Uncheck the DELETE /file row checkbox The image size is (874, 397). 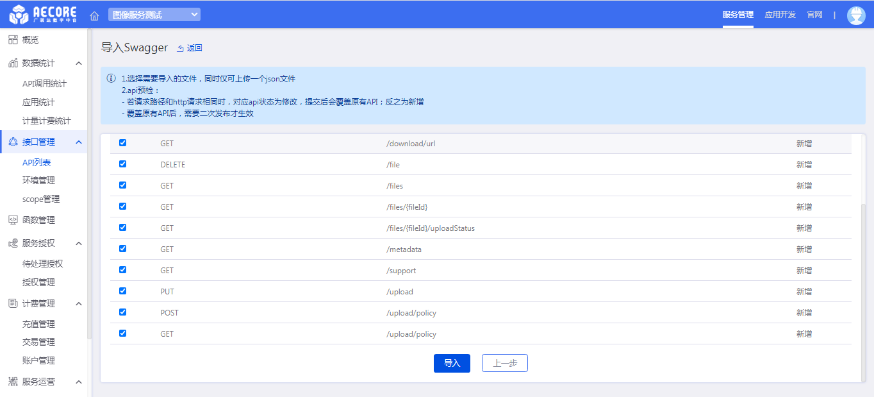122,164
